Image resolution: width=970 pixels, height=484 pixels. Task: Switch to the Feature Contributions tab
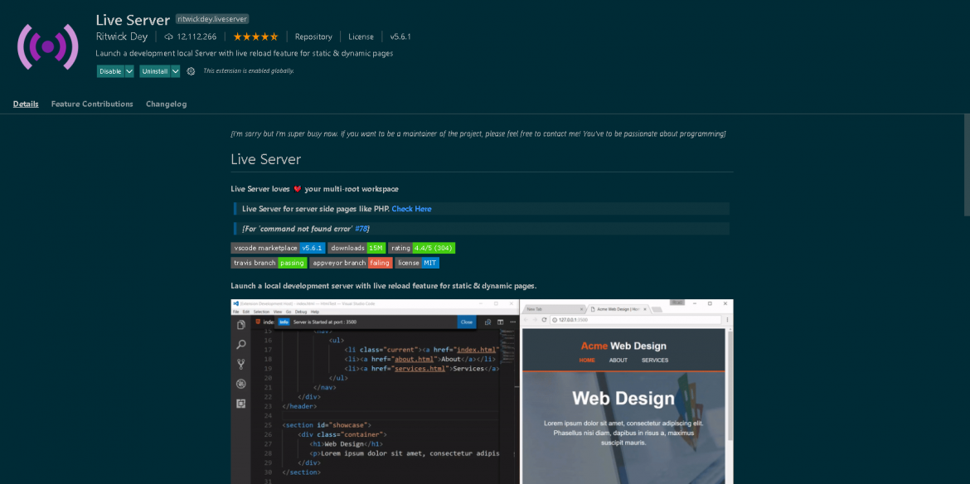click(x=91, y=104)
